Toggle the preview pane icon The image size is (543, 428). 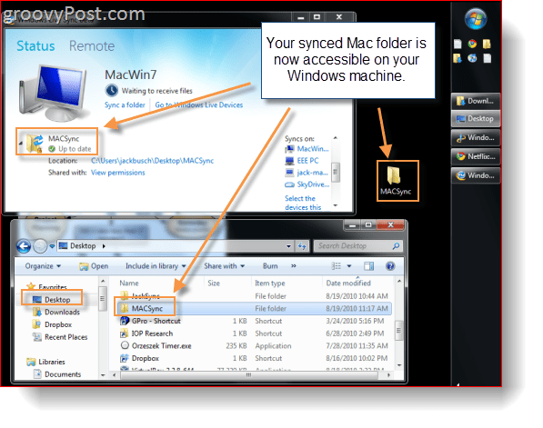click(368, 266)
